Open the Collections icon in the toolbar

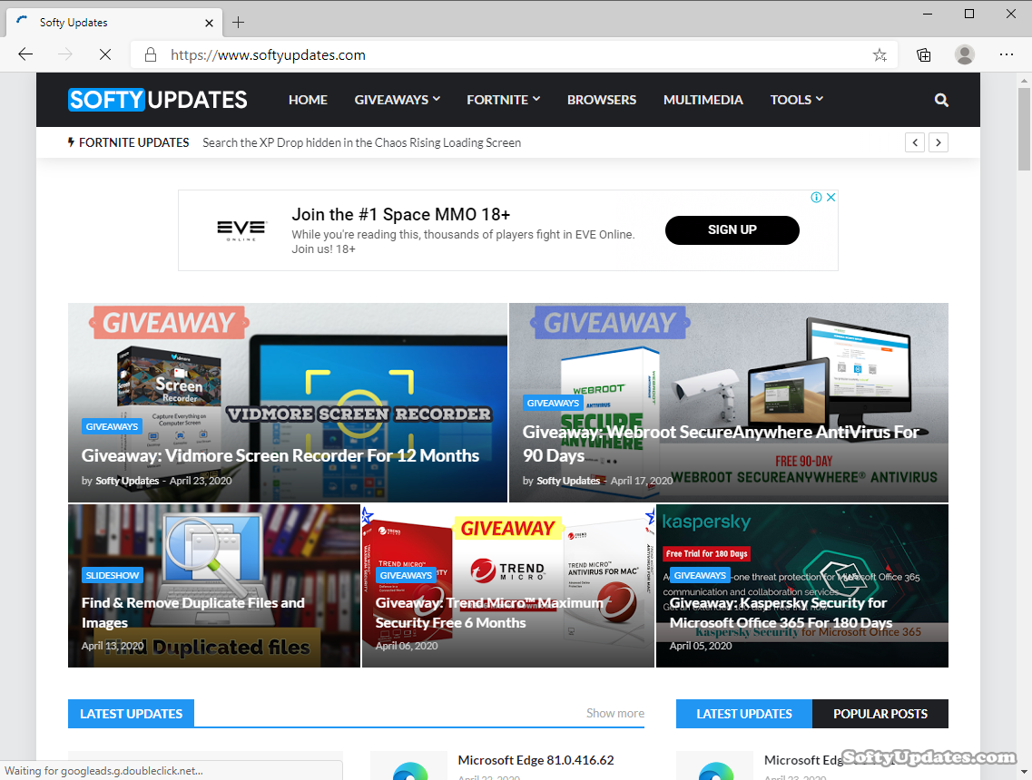tap(924, 54)
